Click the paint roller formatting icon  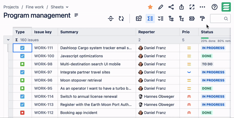[x=202, y=19]
